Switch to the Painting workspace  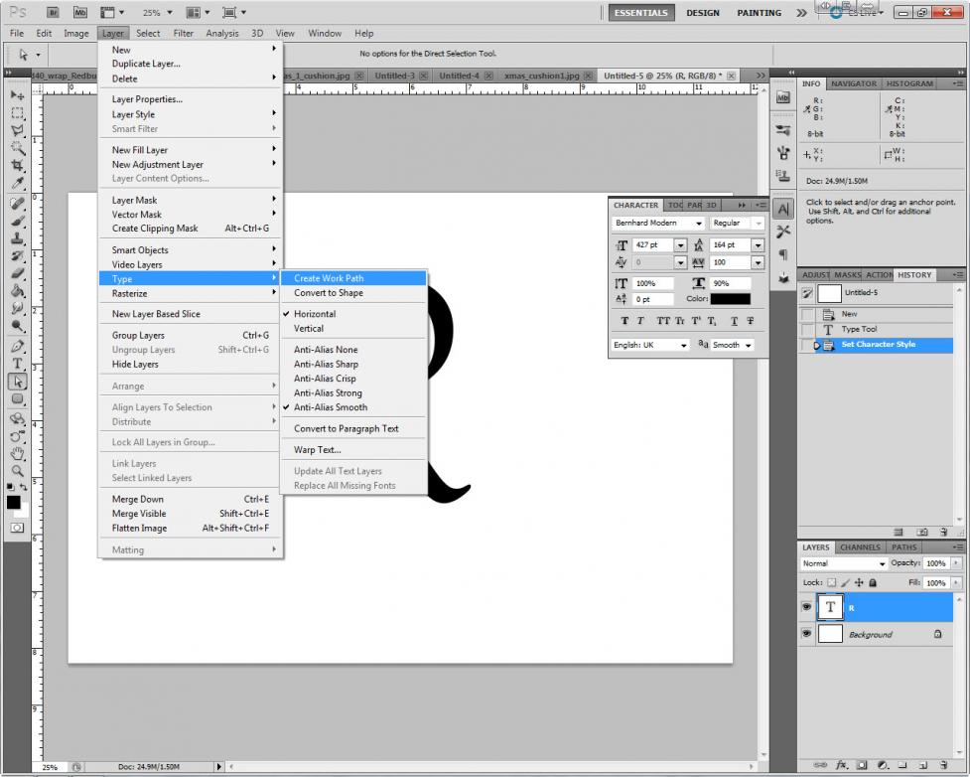tap(760, 12)
